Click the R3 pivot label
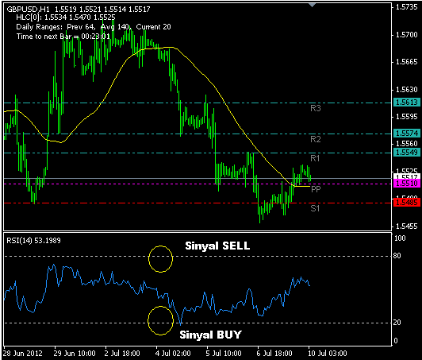This screenshot has height=360, width=422. (316, 108)
